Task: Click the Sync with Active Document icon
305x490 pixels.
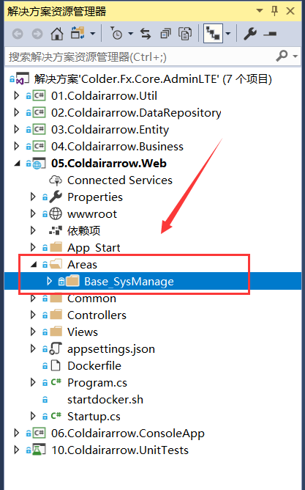Action: pyautogui.click(x=145, y=34)
